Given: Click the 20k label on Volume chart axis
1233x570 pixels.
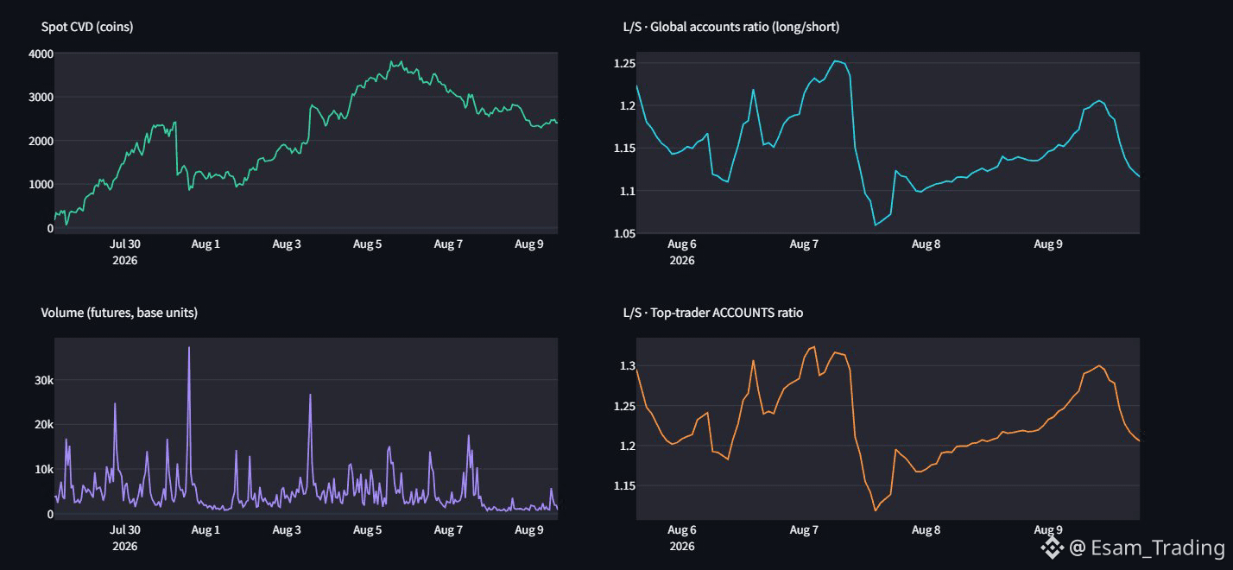Looking at the screenshot, I should tap(44, 425).
